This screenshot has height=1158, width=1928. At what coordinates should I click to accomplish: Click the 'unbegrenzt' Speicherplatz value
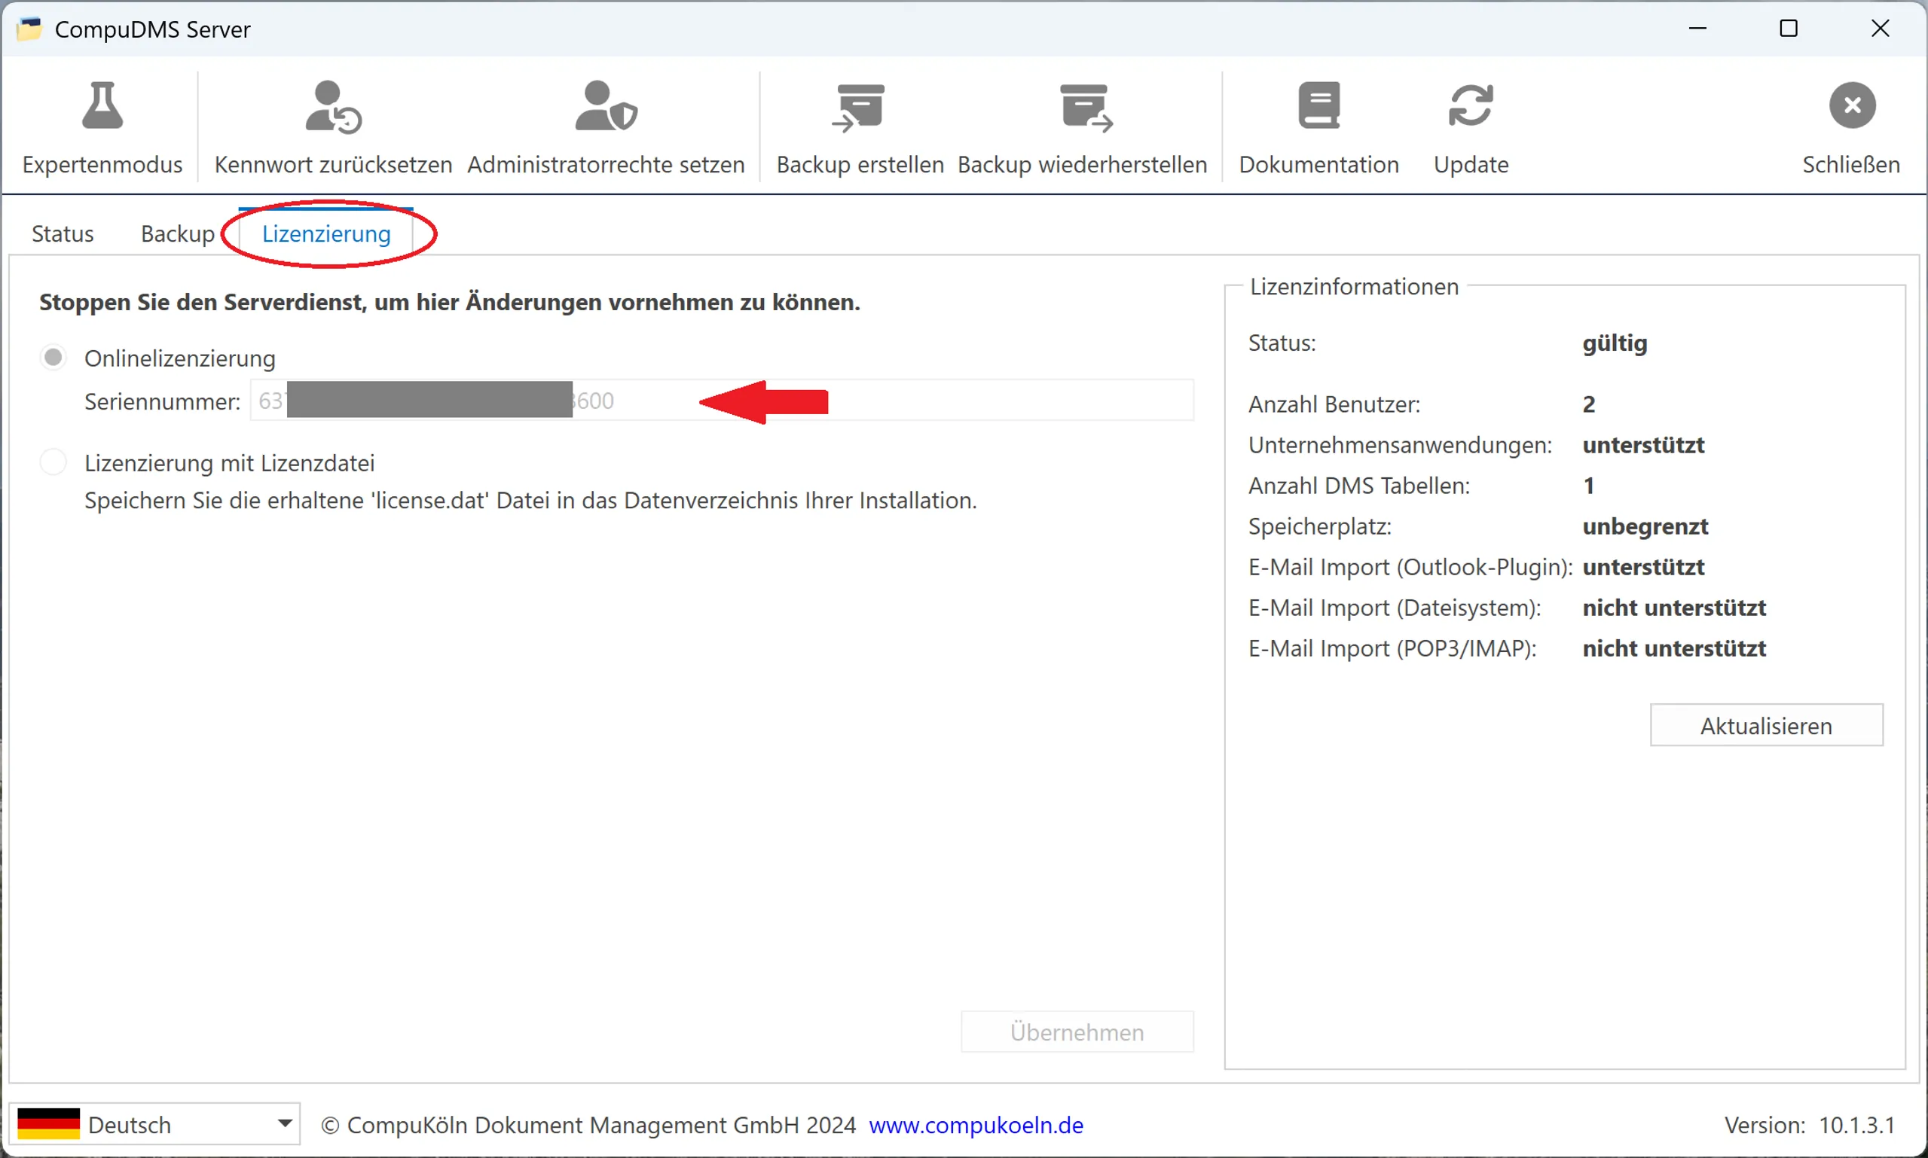1645,526
